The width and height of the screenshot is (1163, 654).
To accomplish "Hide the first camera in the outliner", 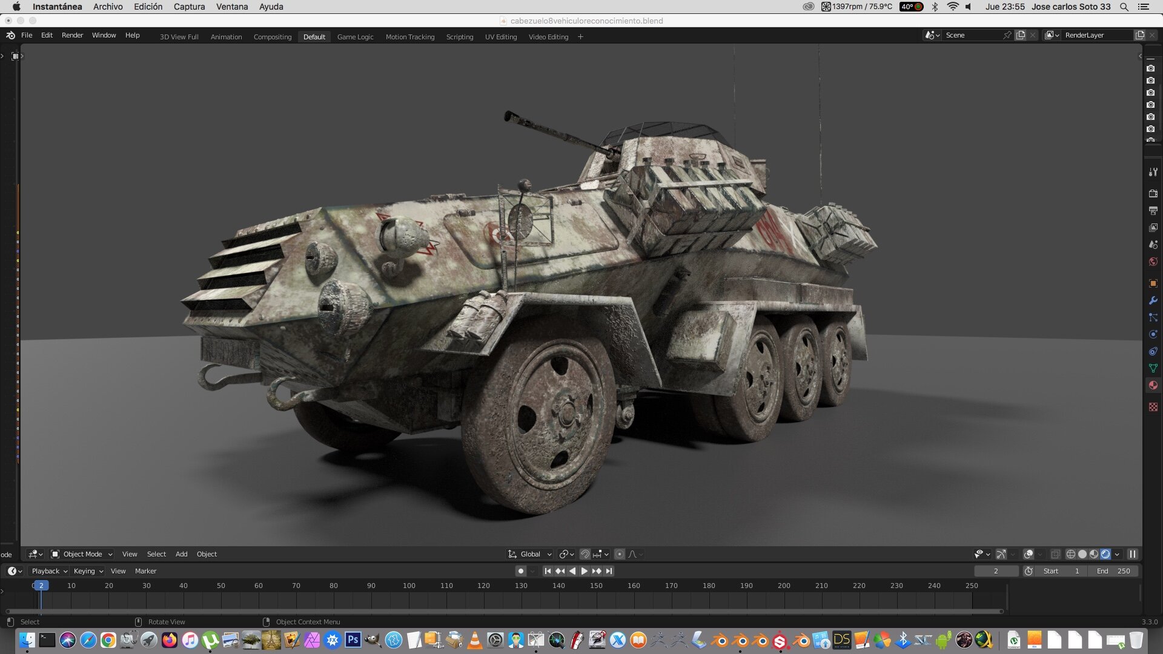I will click(1150, 68).
